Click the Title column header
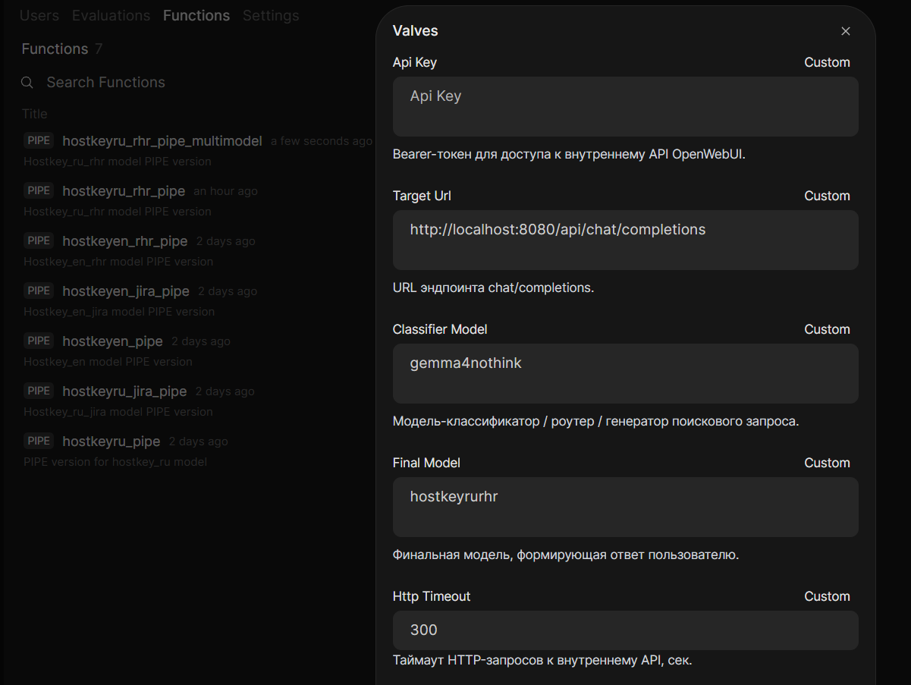911x685 pixels. click(35, 114)
